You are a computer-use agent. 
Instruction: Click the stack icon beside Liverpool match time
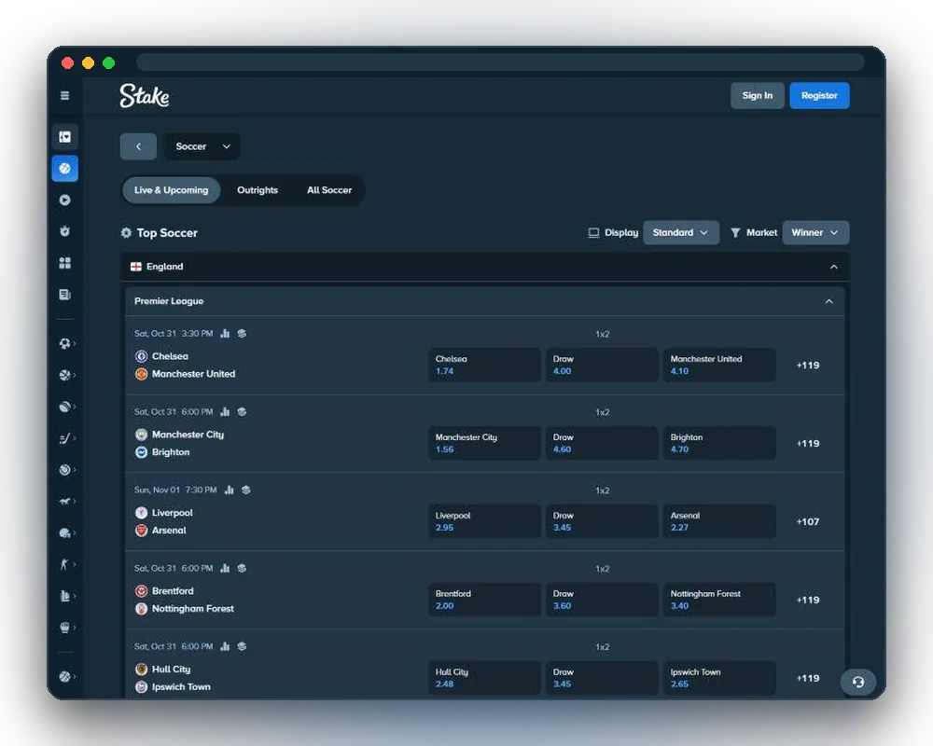point(245,490)
